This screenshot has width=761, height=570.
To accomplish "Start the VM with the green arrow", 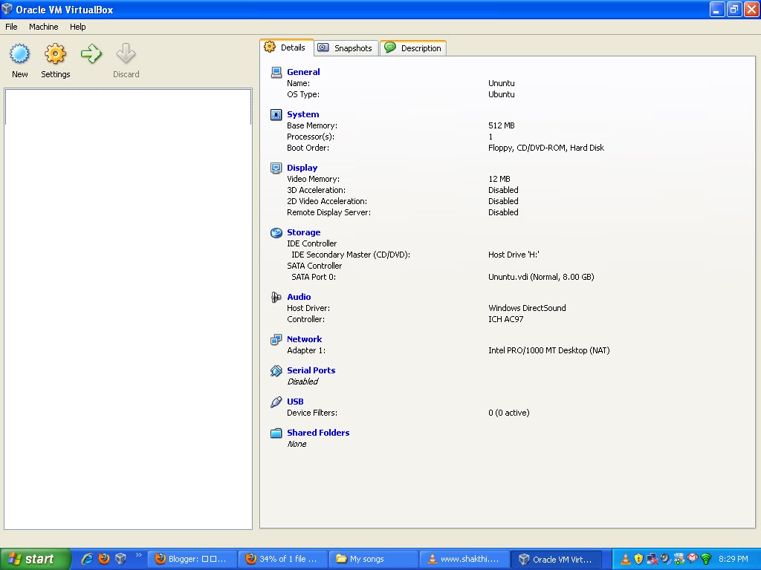I will click(91, 53).
